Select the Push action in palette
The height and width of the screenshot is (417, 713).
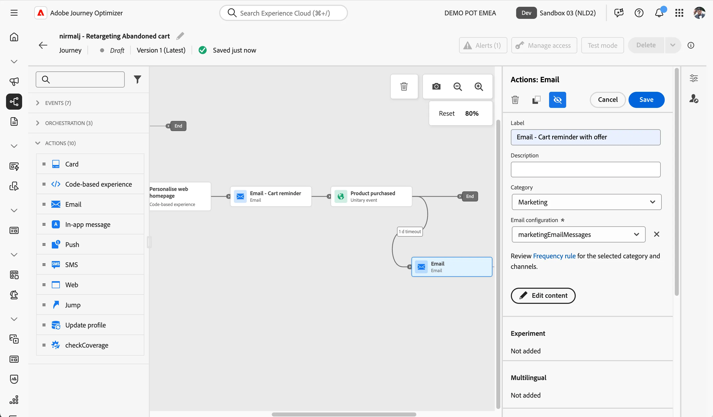point(90,245)
